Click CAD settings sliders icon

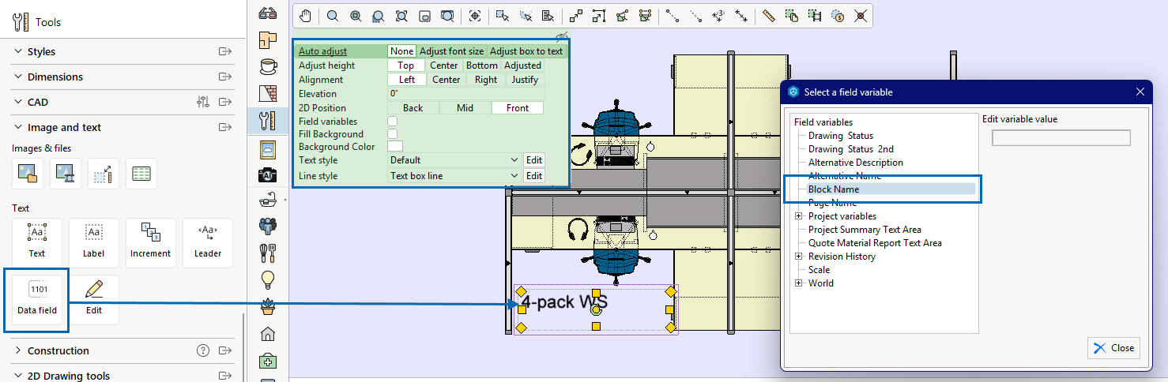point(203,102)
